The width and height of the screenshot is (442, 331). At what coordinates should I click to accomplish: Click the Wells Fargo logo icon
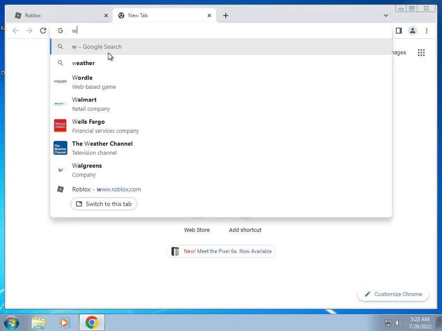coord(60,125)
